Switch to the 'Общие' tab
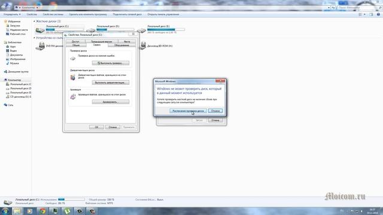The height and width of the screenshot is (215, 383). (x=76, y=45)
